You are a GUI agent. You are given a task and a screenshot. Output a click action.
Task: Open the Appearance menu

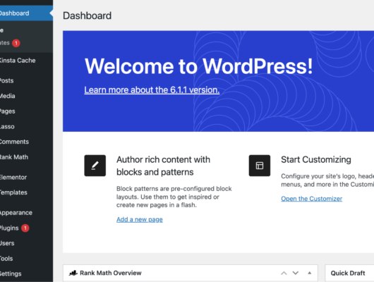coord(16,213)
